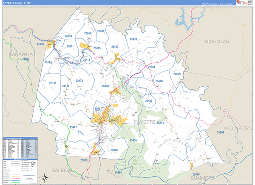Image resolution: width=255 pixels, height=185 pixels.
Task: Select the ZIP code label 25173
Action: [x=79, y=80]
